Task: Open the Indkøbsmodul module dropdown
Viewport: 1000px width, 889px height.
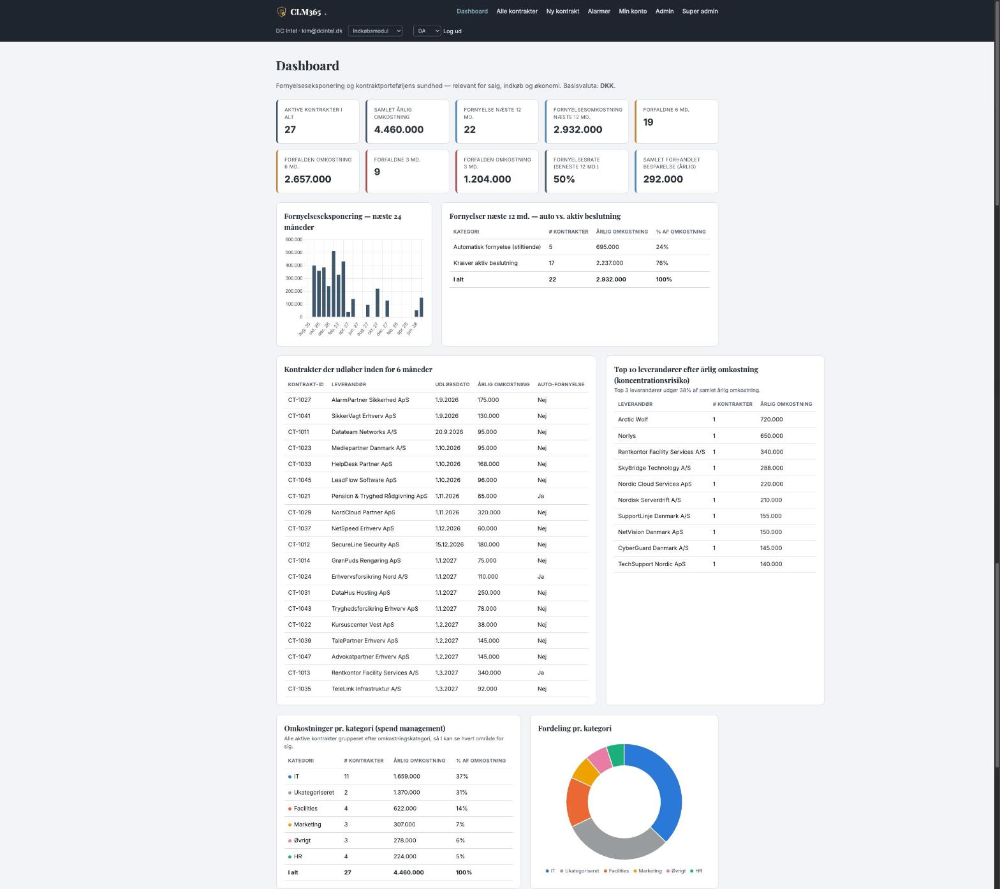Action: tap(375, 31)
